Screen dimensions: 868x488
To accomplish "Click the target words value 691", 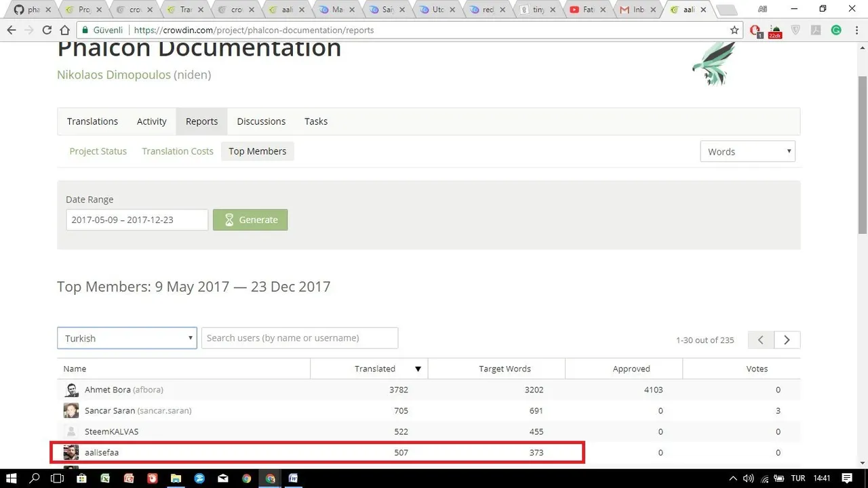I will 536,411.
